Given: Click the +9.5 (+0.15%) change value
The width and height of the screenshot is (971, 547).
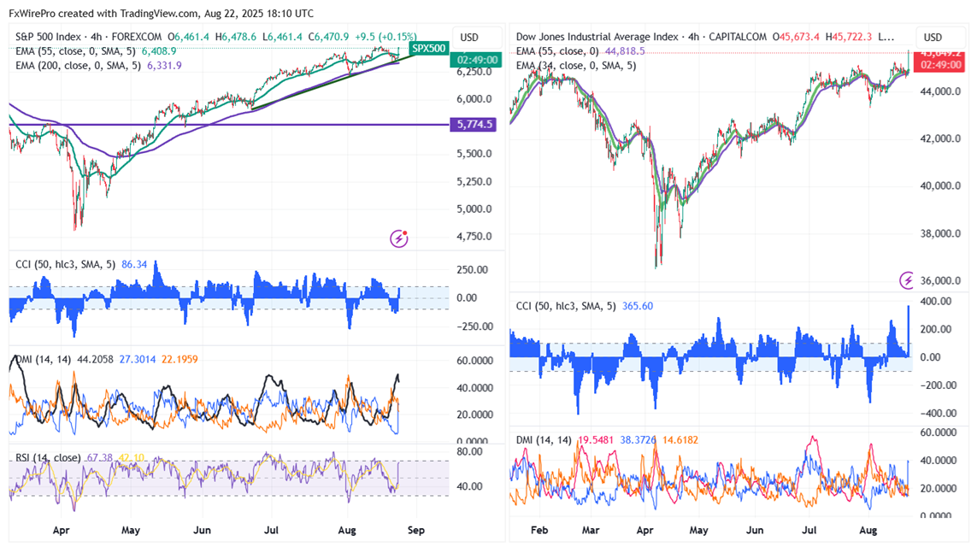Looking at the screenshot, I should 385,37.
